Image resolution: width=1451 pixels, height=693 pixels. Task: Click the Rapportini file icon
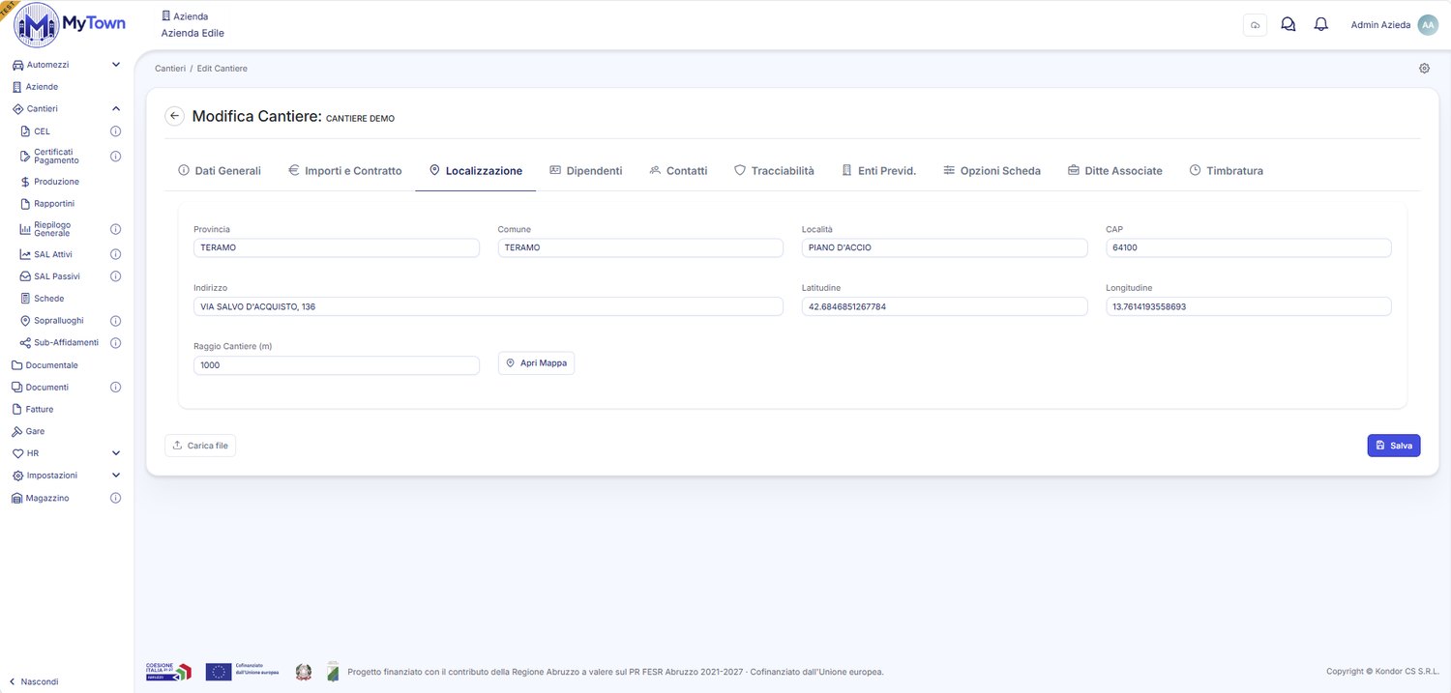tap(26, 204)
